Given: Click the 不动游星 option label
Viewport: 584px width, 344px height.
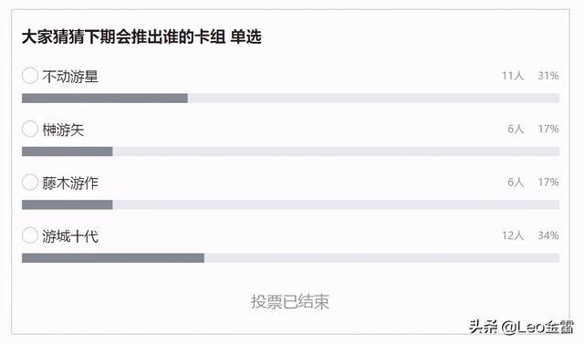Looking at the screenshot, I should 70,77.
